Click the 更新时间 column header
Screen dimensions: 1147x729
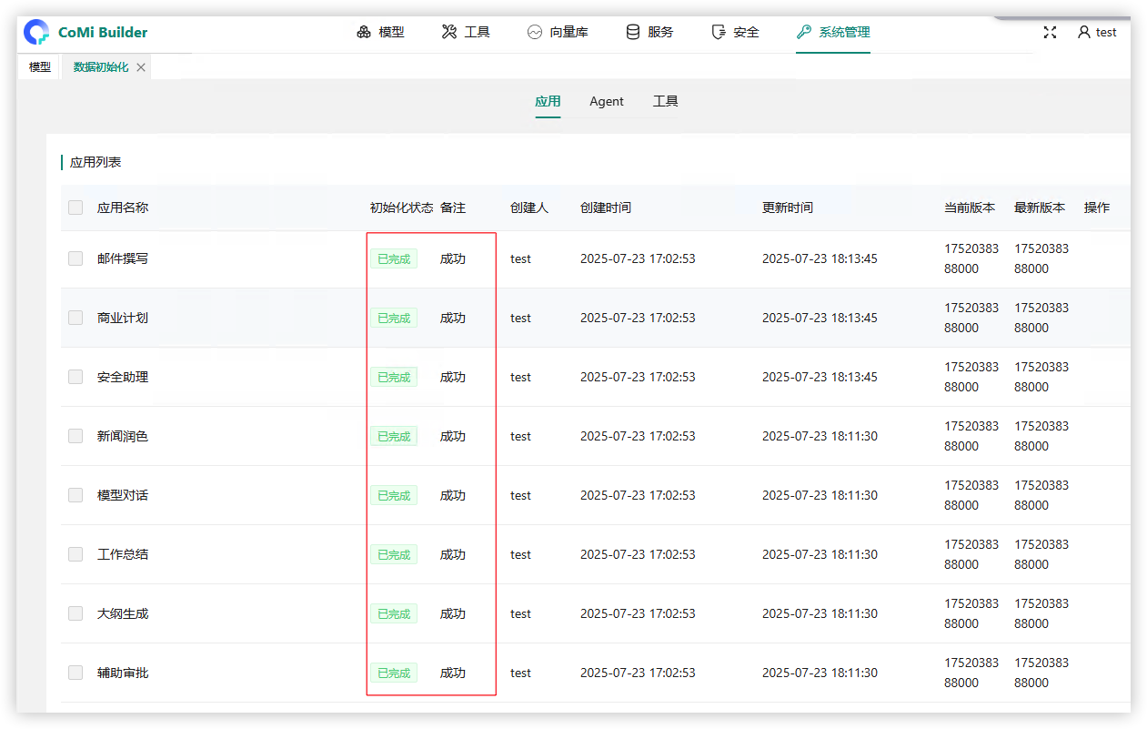(788, 208)
